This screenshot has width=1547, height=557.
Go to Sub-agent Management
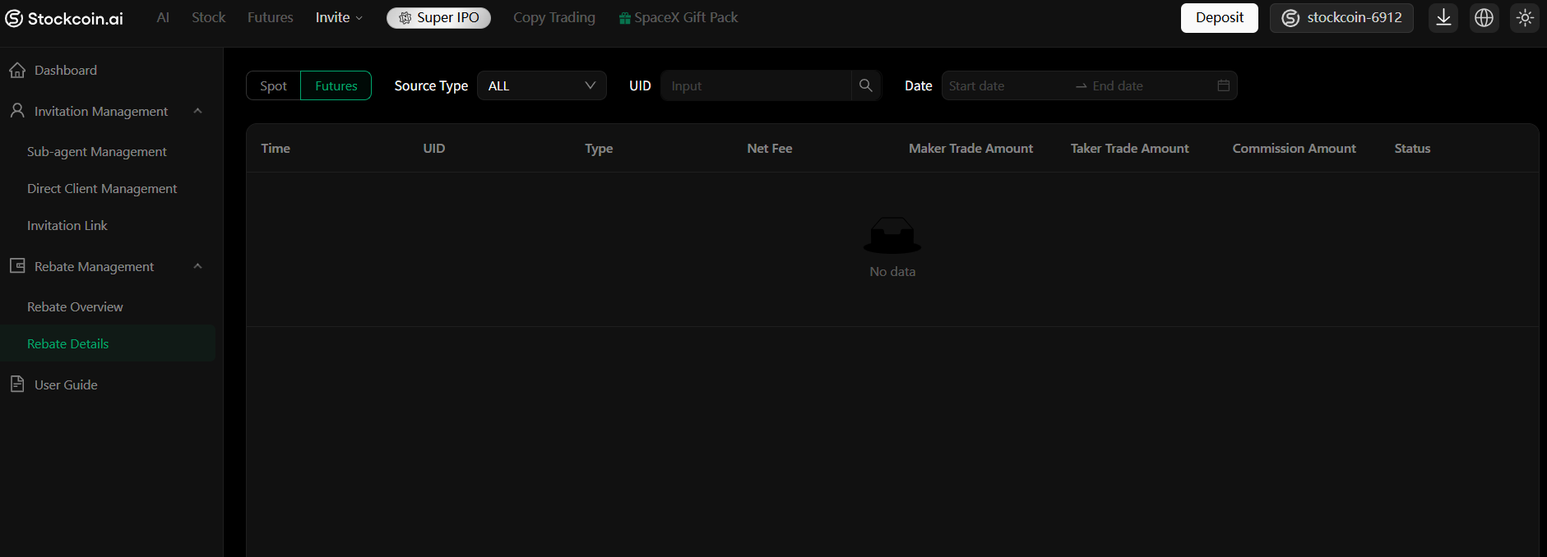[97, 151]
